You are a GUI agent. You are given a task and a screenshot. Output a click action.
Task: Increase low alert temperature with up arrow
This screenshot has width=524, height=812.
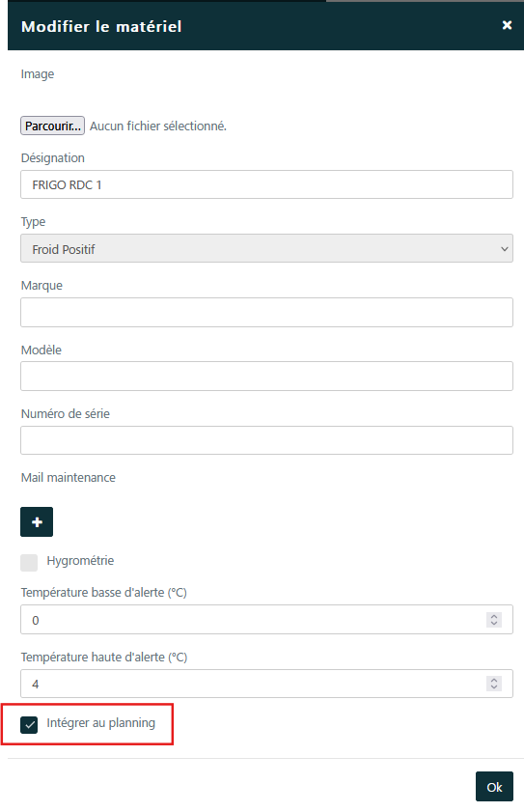(x=494, y=616)
